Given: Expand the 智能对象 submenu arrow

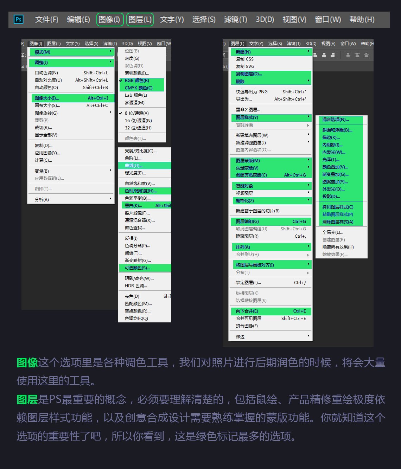Looking at the screenshot, I should click(308, 185).
